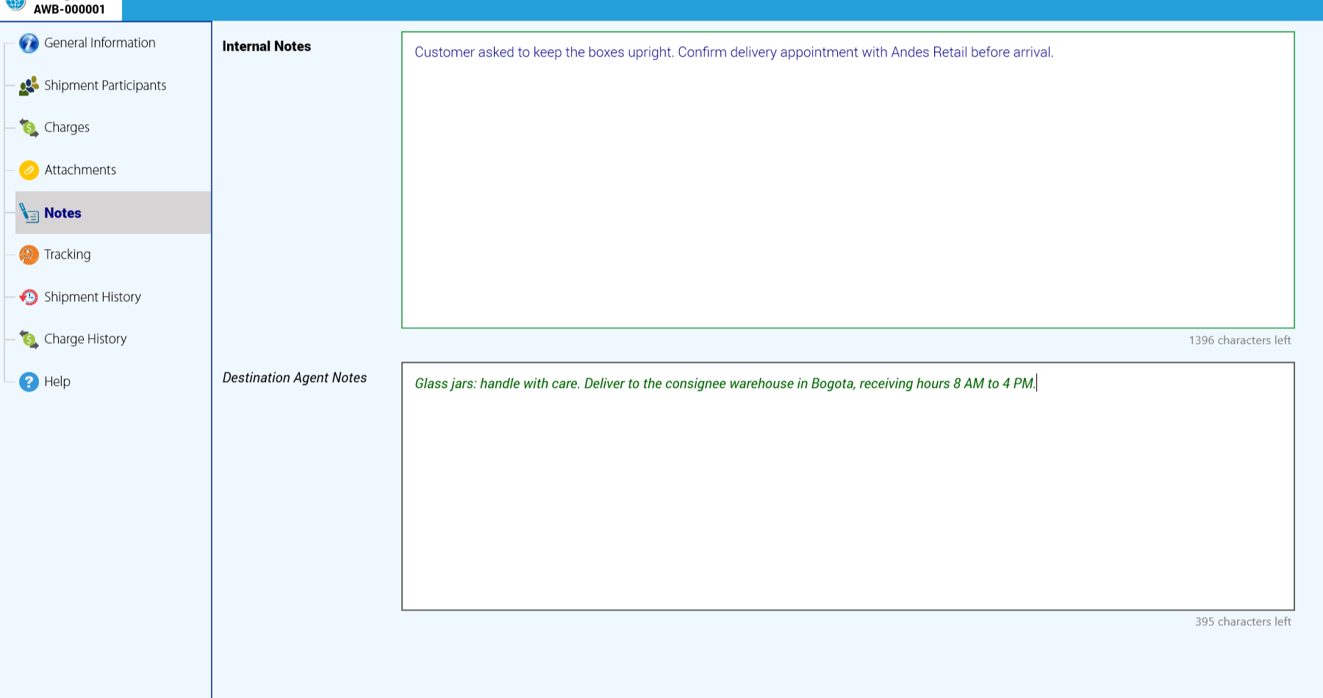Focus the Internal Notes text area
1323x698 pixels.
847,180
